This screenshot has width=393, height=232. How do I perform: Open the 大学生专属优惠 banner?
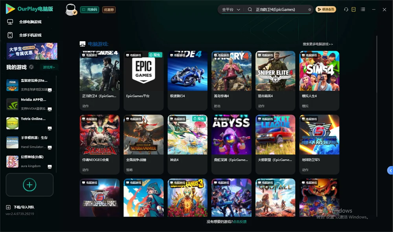click(32, 51)
